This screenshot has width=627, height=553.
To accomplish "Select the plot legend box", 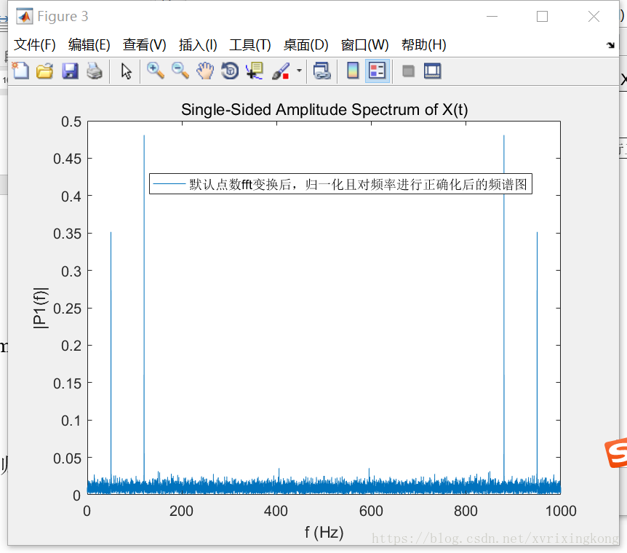I will tap(340, 183).
